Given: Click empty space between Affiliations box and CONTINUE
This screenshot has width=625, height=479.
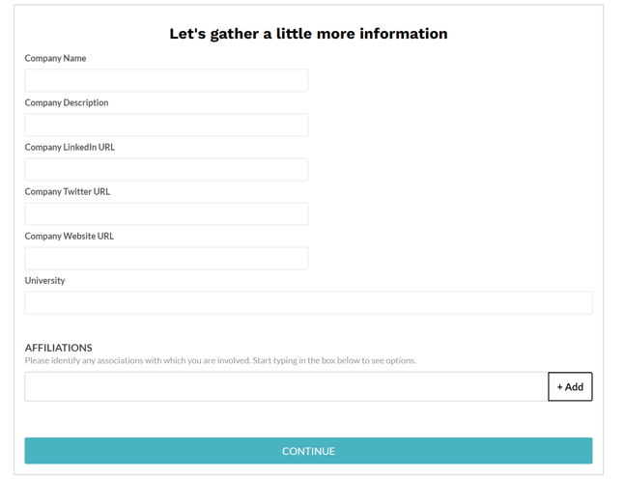Looking at the screenshot, I should (x=308, y=419).
